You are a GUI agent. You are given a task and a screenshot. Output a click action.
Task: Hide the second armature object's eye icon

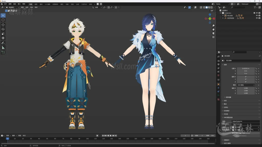[257, 18]
